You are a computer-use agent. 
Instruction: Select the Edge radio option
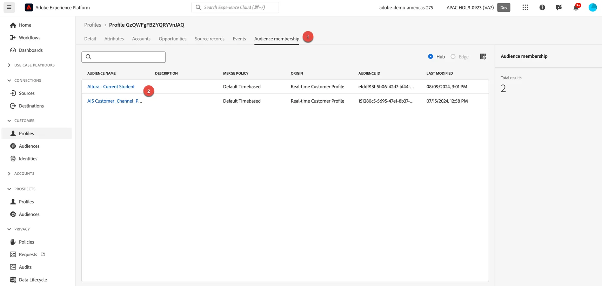pyautogui.click(x=453, y=57)
